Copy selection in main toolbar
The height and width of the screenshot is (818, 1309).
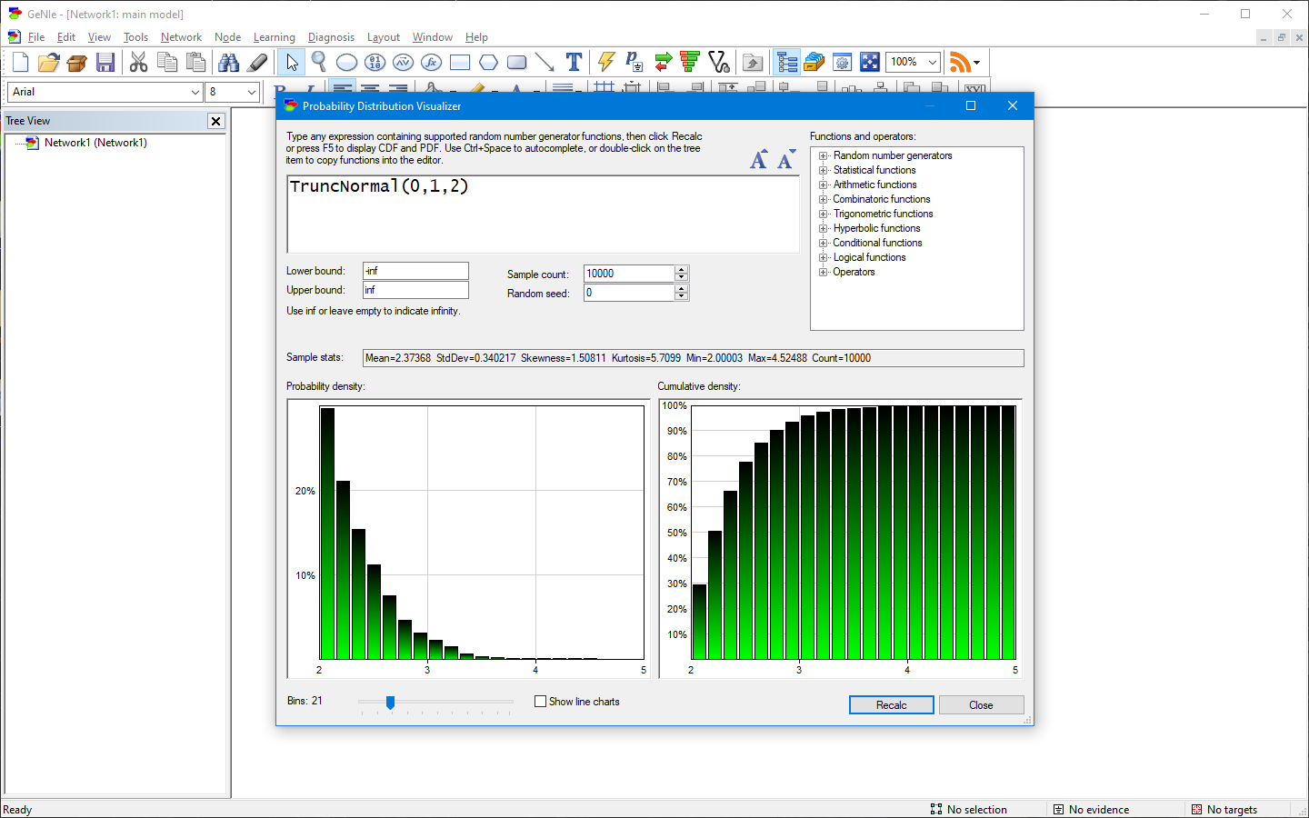(x=167, y=62)
